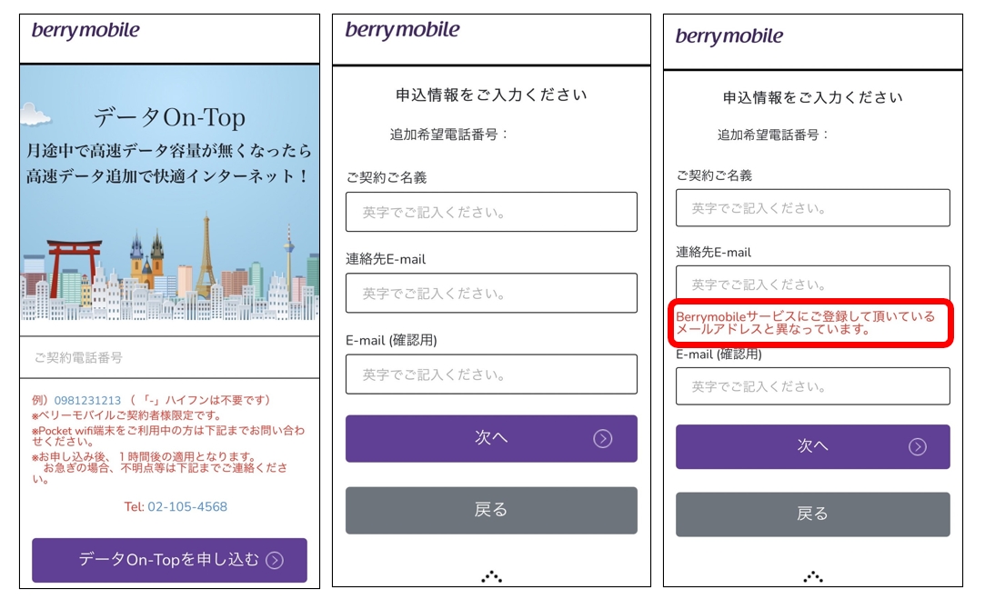Focus E-mail (確認用) field on right screen
The height and width of the screenshot is (599, 985).
click(x=813, y=386)
